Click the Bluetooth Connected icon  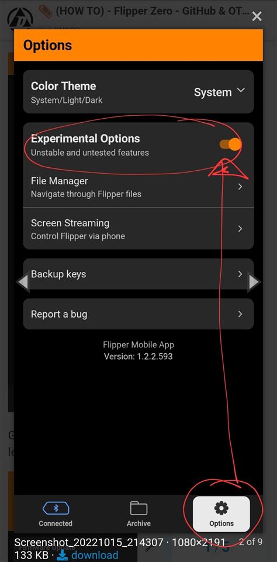pos(56,508)
